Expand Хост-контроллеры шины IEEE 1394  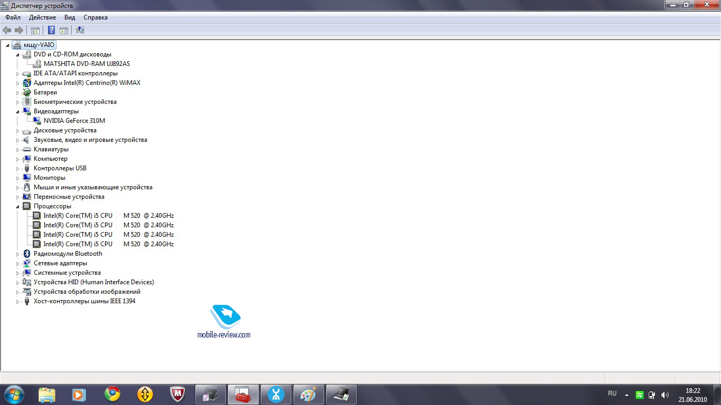coord(17,302)
